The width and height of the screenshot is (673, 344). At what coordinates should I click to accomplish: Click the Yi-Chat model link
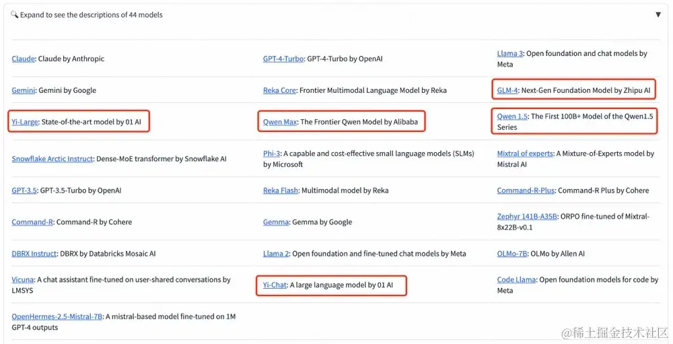[x=275, y=285]
